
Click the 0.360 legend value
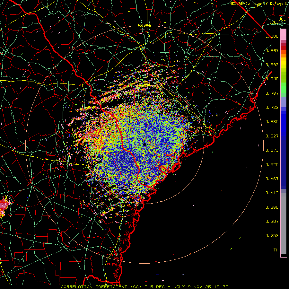[x=272, y=207]
